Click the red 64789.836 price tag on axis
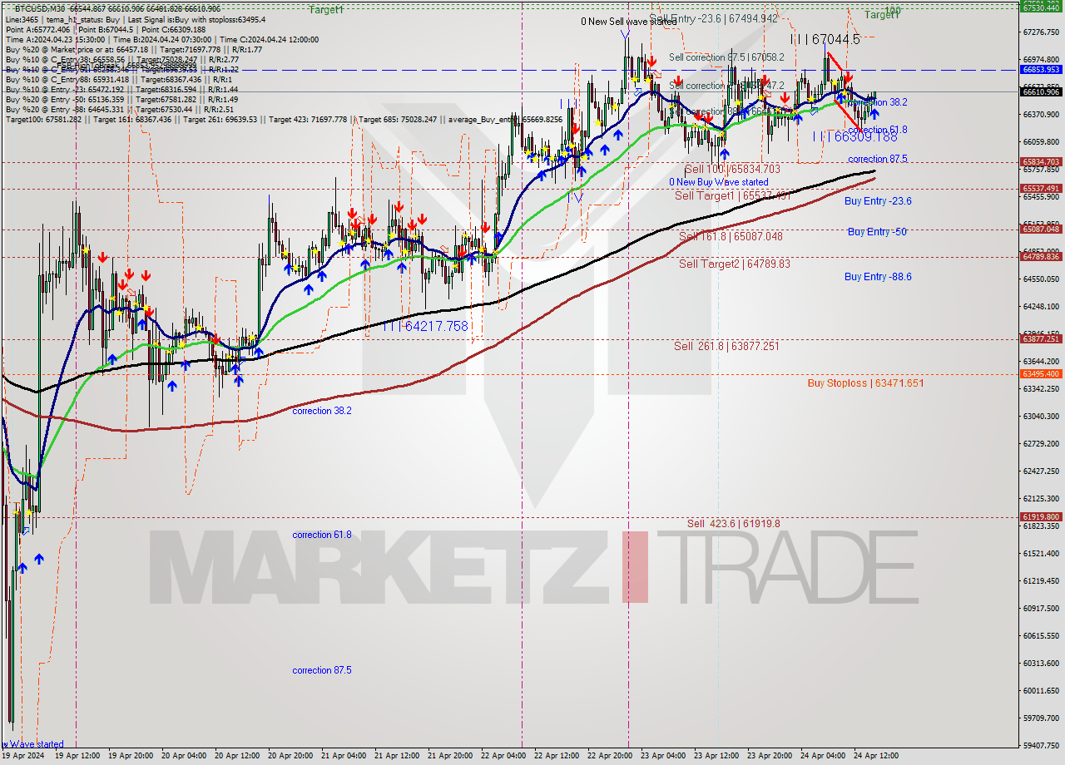Screen dimensions: 1065x765 pos(1041,256)
